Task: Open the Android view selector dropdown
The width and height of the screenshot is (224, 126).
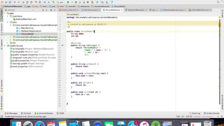Action: (x=19, y=10)
